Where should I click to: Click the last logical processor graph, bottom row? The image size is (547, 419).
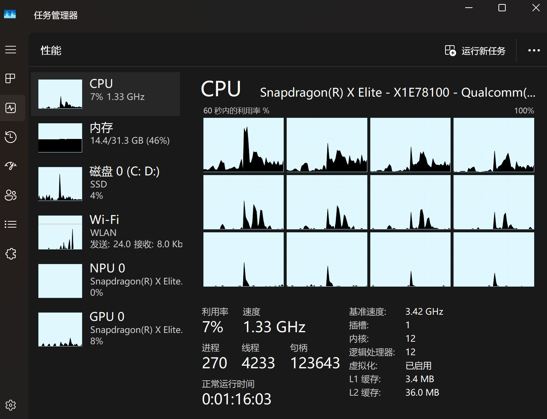pyautogui.click(x=494, y=259)
